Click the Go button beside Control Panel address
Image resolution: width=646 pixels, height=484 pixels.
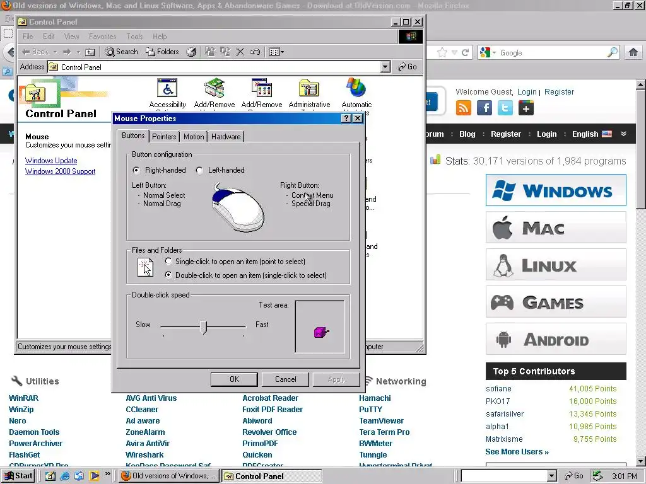coord(408,67)
